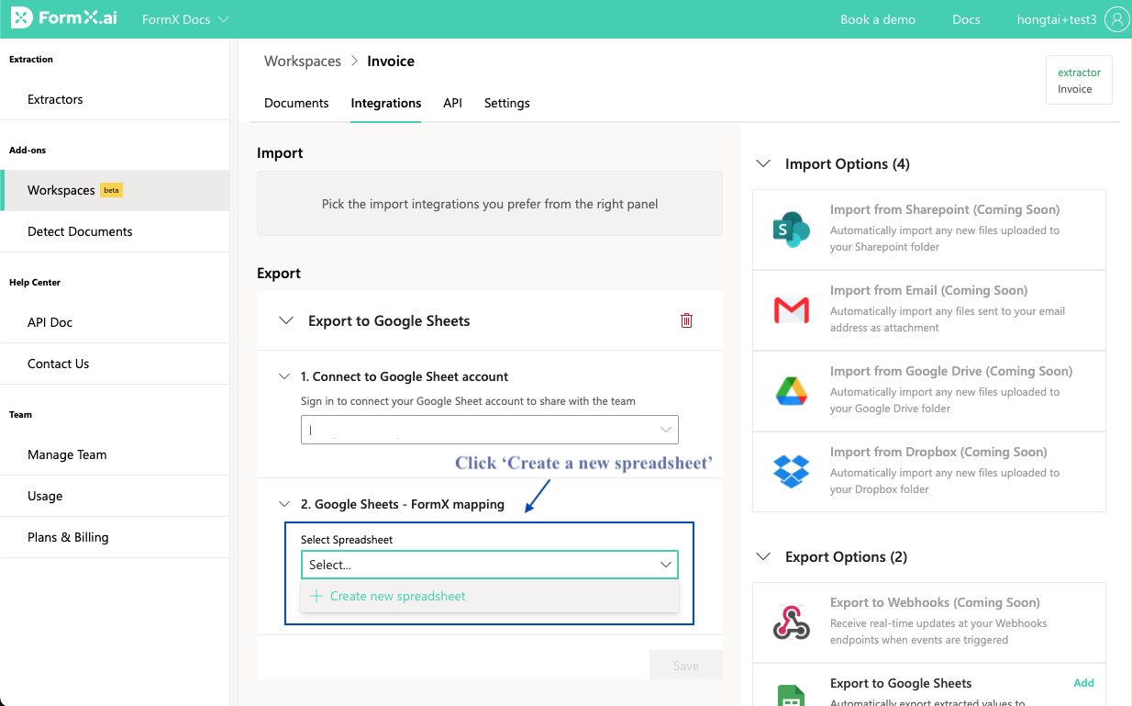This screenshot has height=706, width=1132.
Task: Select Import from Google Drive (Coming Soon) title
Action: [x=951, y=371]
